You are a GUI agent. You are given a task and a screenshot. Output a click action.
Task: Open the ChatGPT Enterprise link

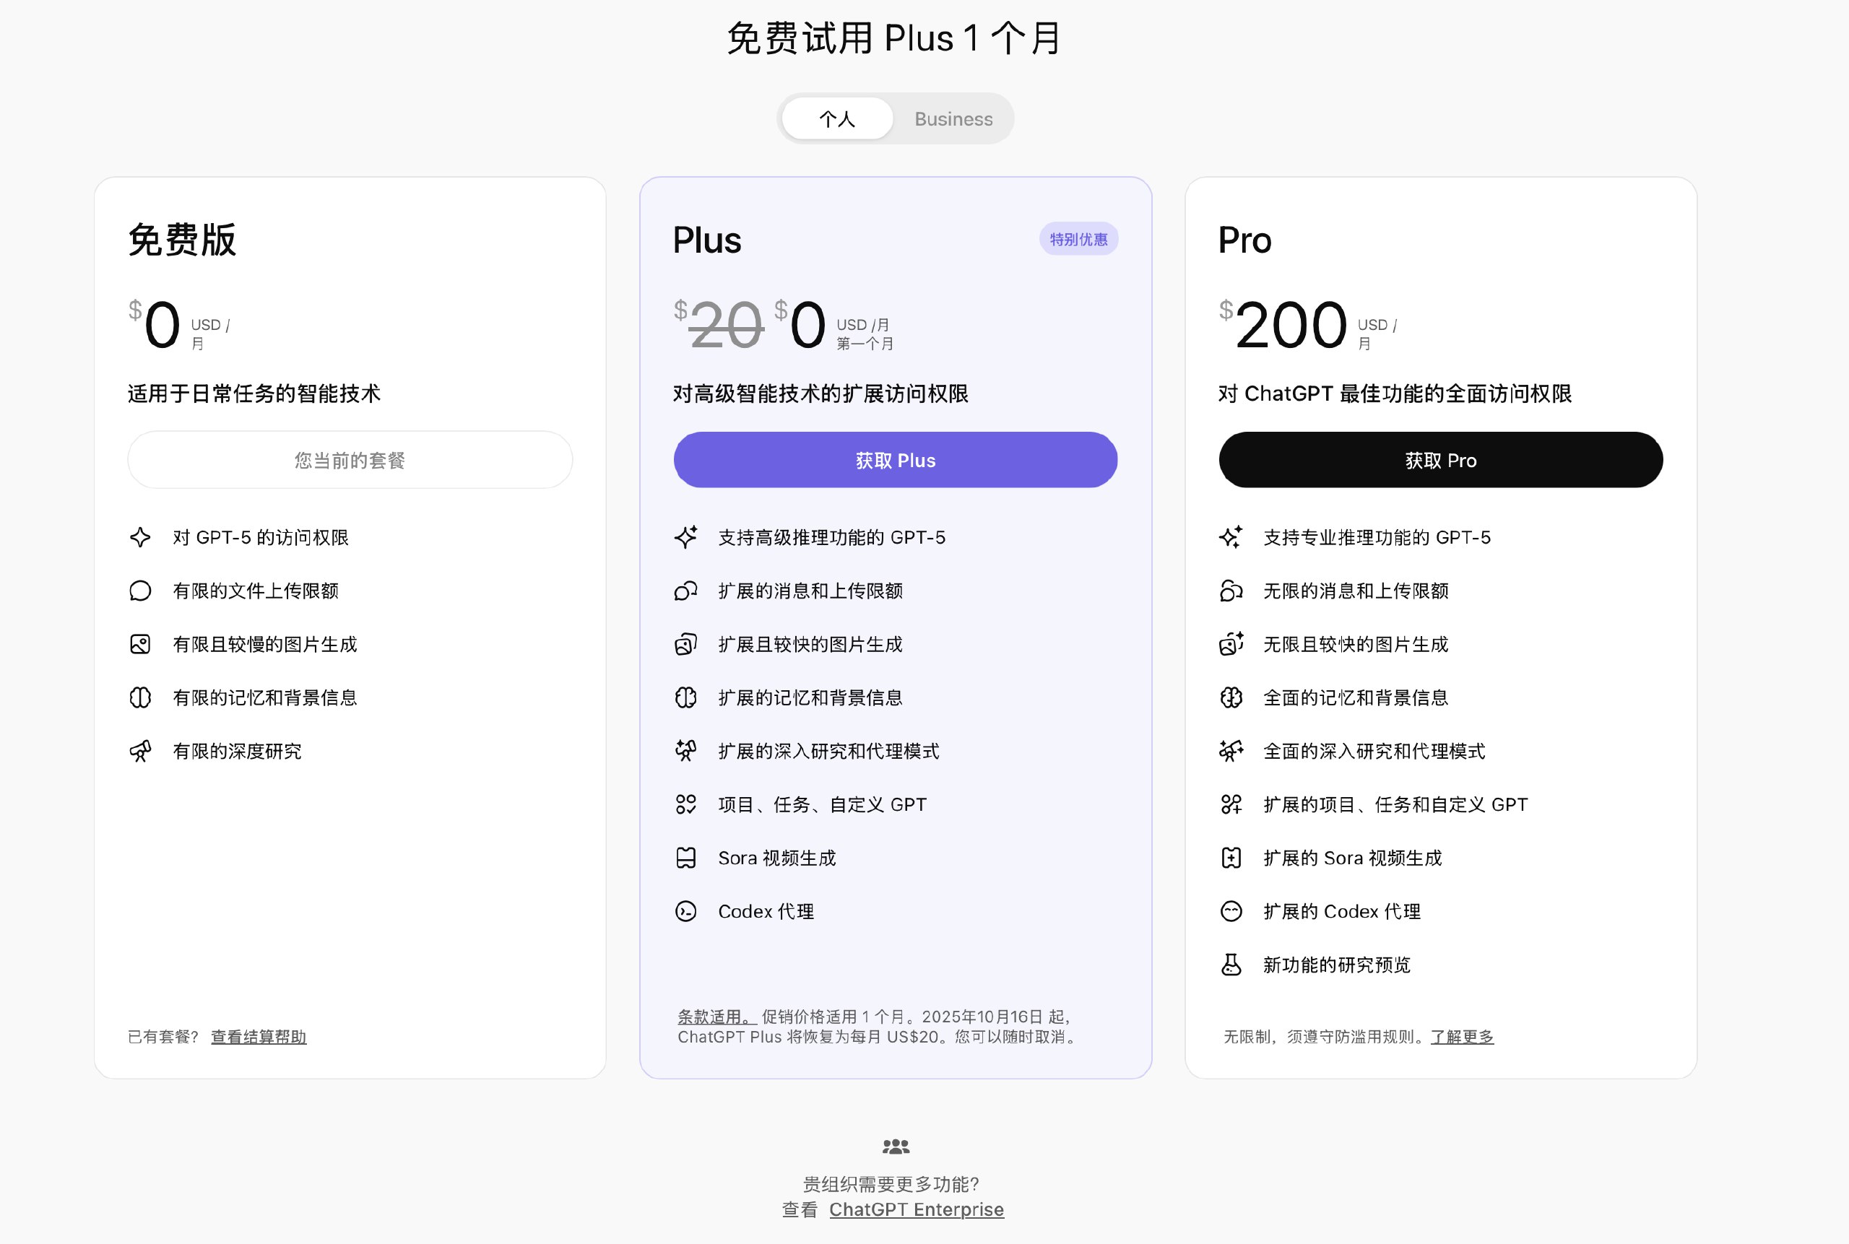tap(917, 1210)
